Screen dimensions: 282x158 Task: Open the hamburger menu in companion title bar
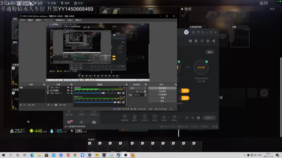point(202,32)
